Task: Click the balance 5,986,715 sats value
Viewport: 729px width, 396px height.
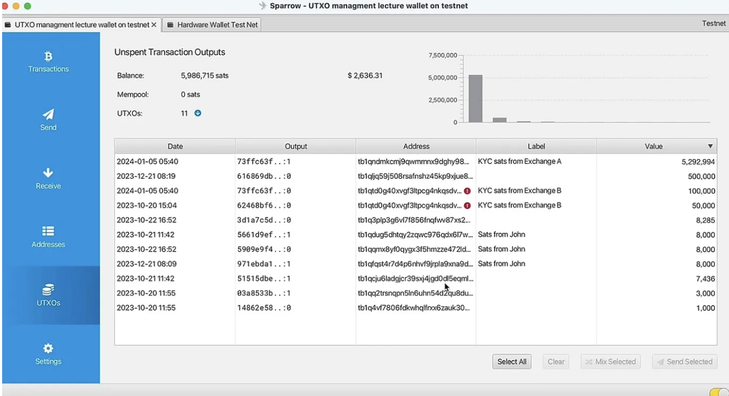Action: (x=205, y=76)
